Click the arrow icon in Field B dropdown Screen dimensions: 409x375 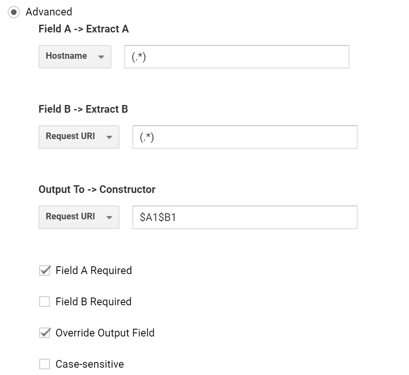click(109, 137)
